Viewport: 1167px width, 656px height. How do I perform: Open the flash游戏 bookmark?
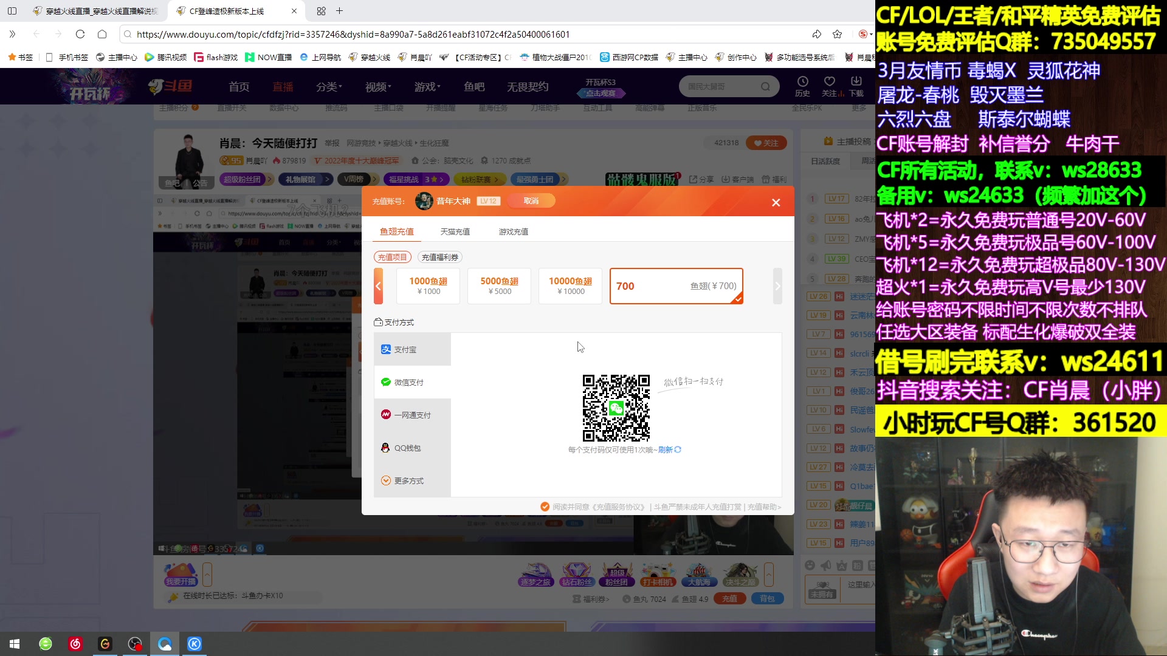[x=216, y=57]
